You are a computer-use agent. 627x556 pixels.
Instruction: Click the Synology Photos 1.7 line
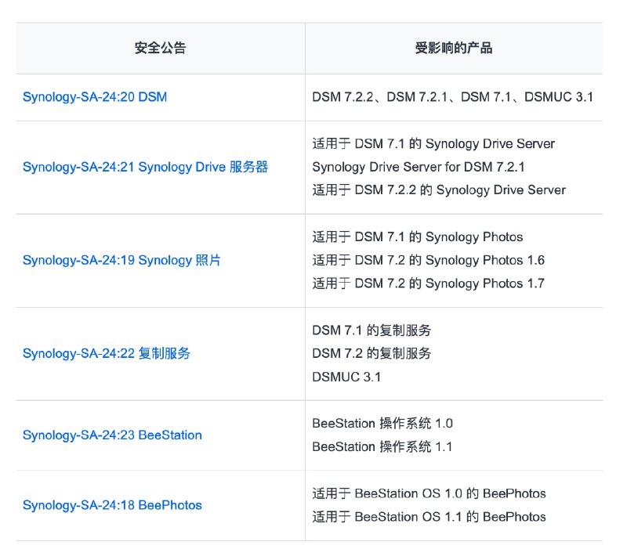[428, 283]
